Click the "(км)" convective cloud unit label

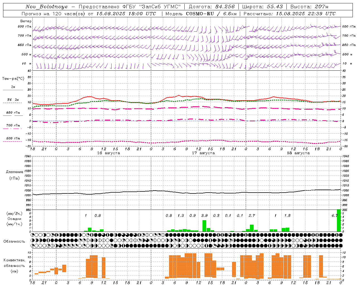[15, 271]
